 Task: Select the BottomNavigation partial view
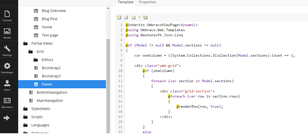(52, 92)
